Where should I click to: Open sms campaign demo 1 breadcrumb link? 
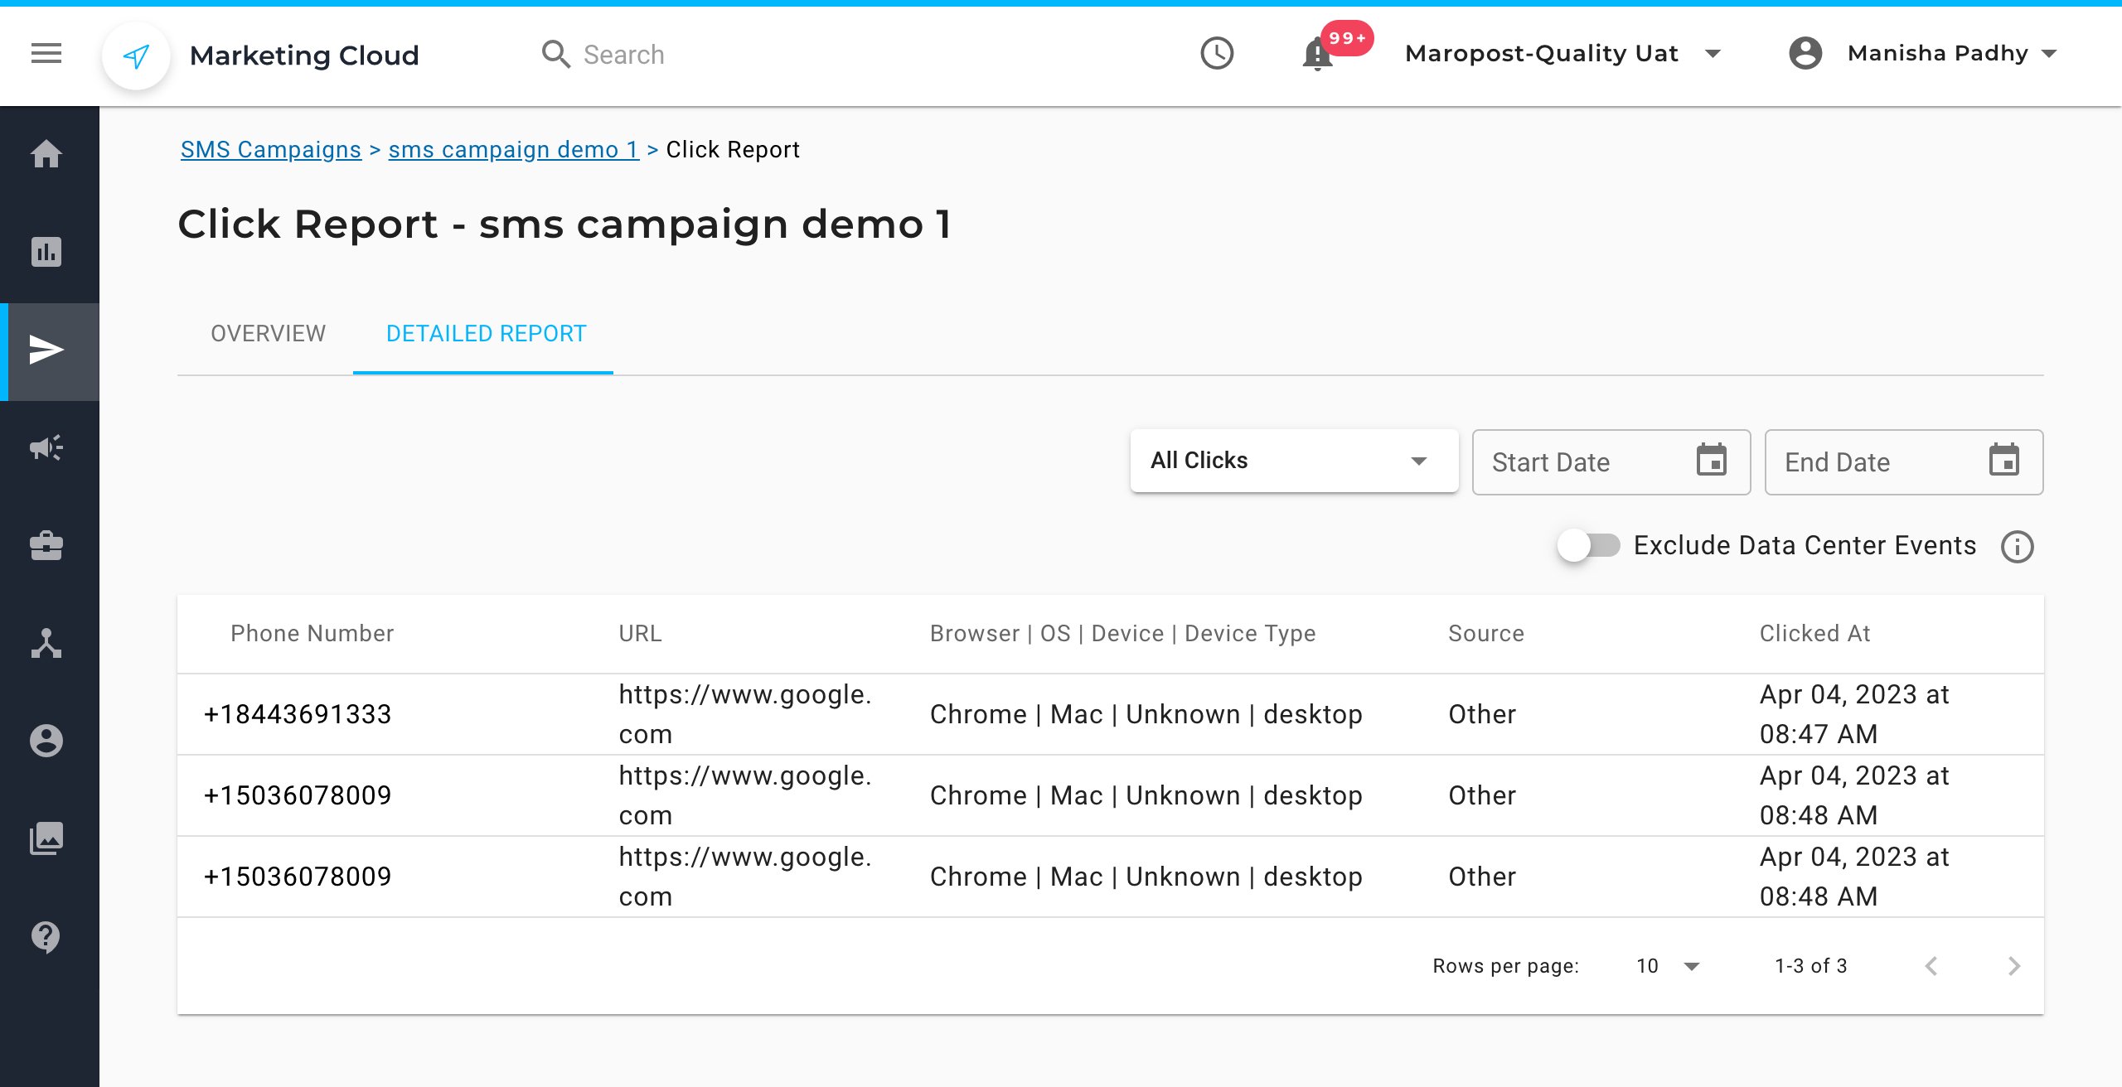click(x=513, y=149)
